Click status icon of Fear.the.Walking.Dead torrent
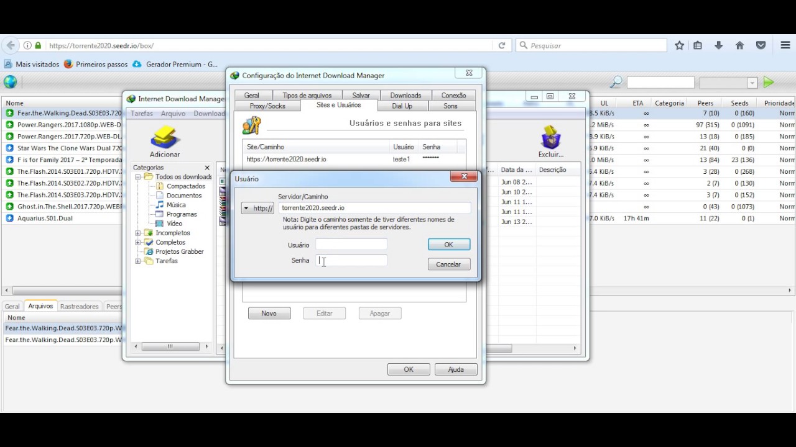796x447 pixels. [10, 113]
